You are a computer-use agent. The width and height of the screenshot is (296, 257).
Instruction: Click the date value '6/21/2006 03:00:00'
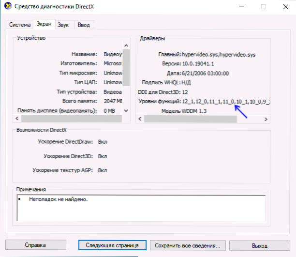point(205,73)
